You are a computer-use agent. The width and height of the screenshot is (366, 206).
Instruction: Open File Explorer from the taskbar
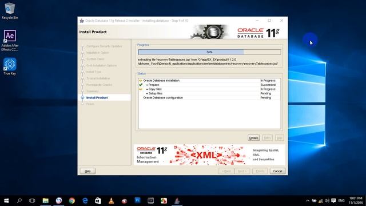click(46, 201)
